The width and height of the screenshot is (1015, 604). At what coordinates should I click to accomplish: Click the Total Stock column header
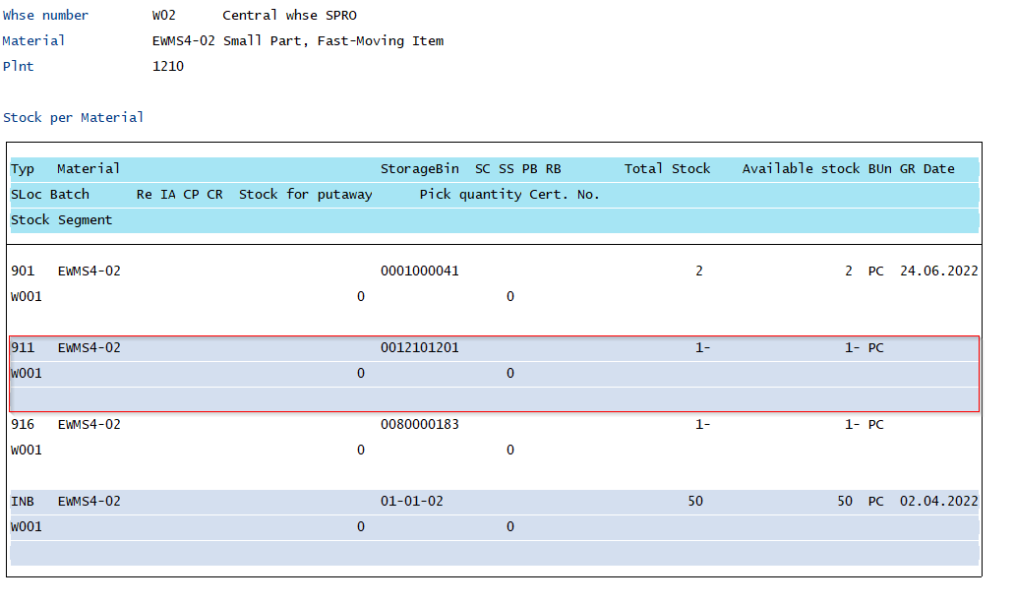pyautogui.click(x=667, y=168)
